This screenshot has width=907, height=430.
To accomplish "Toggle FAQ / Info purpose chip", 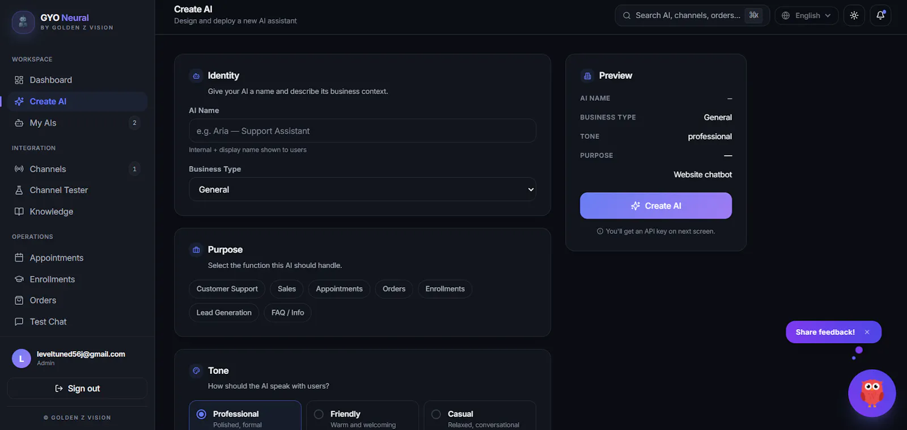I will click(x=287, y=313).
